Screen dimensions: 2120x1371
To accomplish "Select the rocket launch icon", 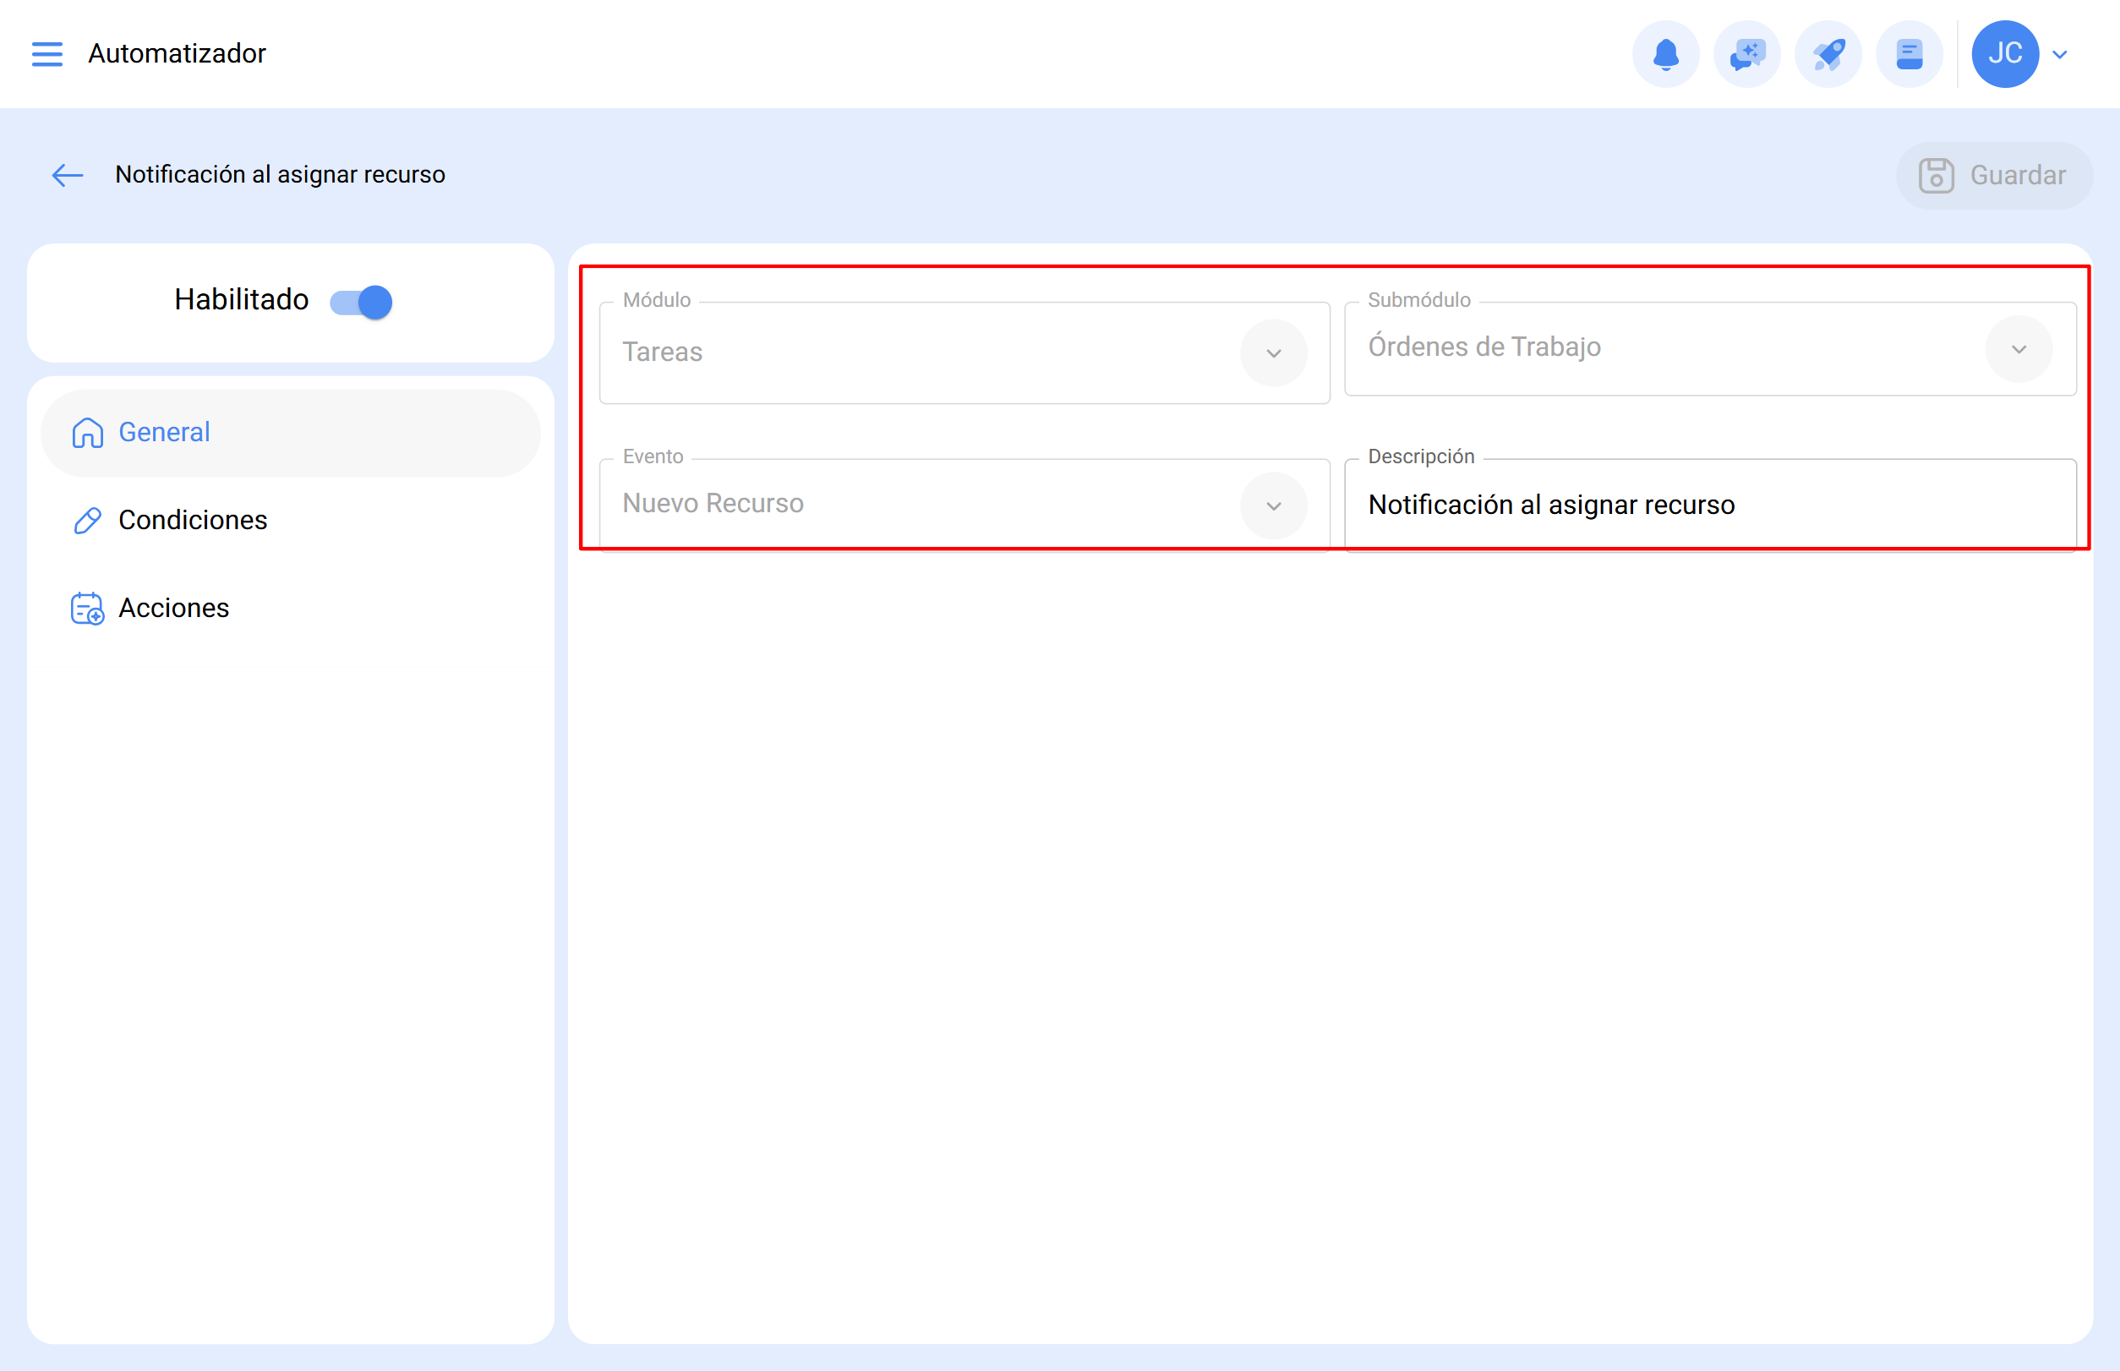I will click(x=1827, y=53).
